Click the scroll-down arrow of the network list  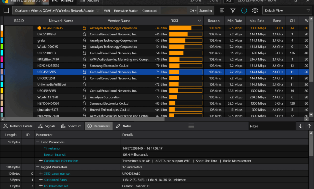(x=311, y=115)
